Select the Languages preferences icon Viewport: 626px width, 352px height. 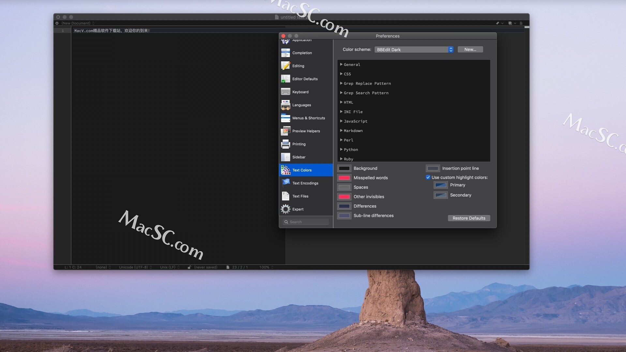(x=285, y=105)
